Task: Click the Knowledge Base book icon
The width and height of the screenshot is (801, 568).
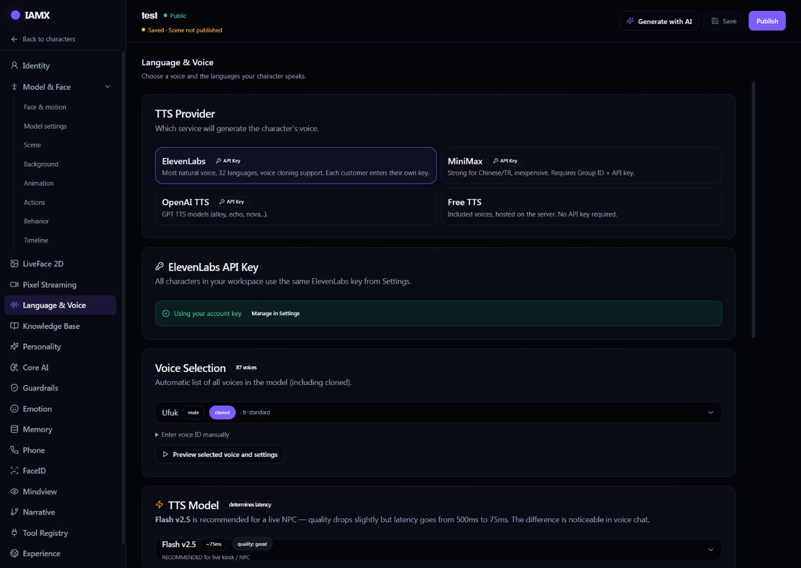Action: coord(14,326)
